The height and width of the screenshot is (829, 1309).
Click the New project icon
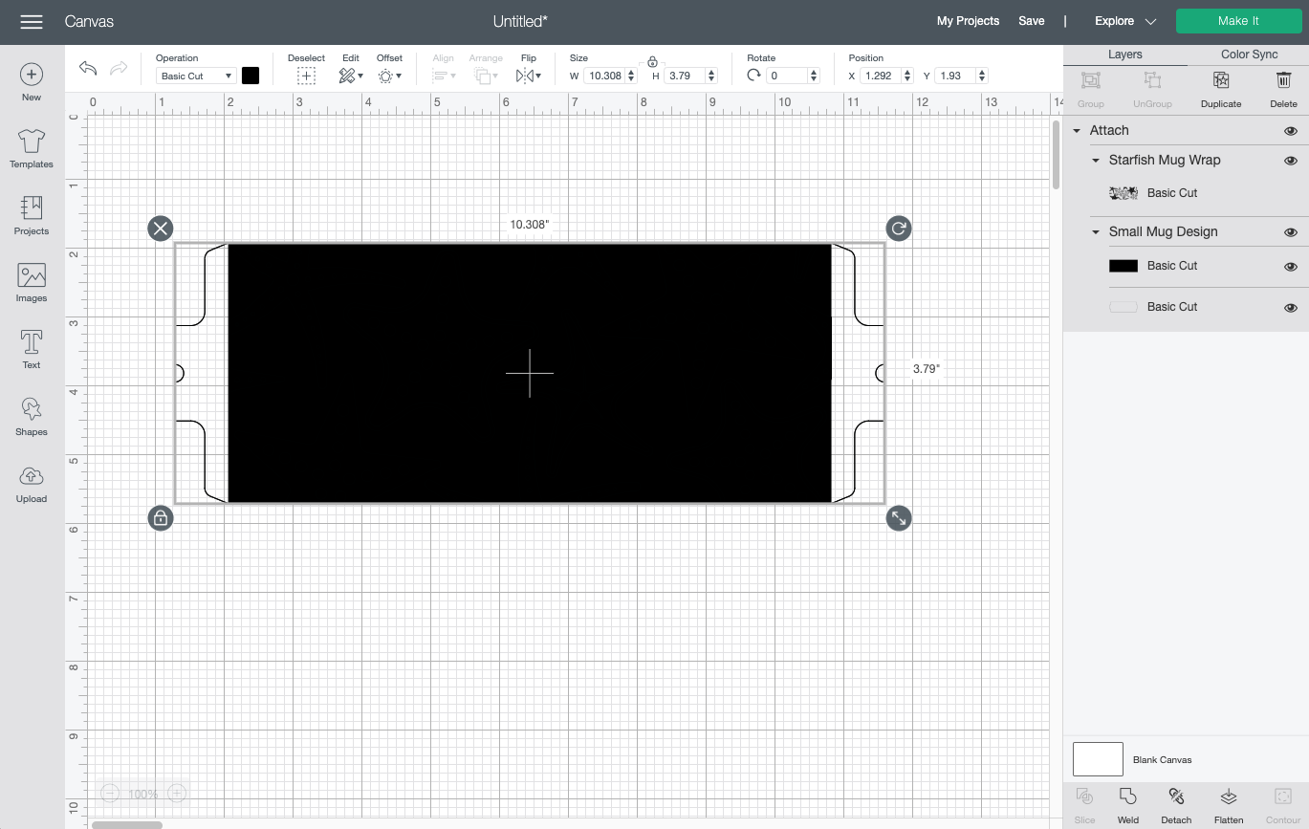(31, 75)
